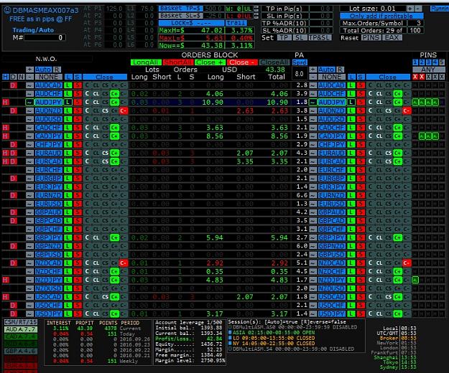This screenshot has height=373, width=449.
Task: Click the NONE selector in the PA block
Action: [x=332, y=77]
